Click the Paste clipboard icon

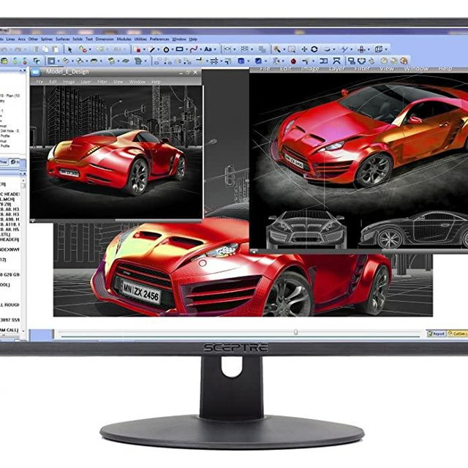56,50
